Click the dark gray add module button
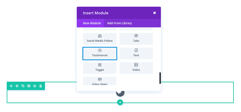Screen dimensions: 241x112 120,93
